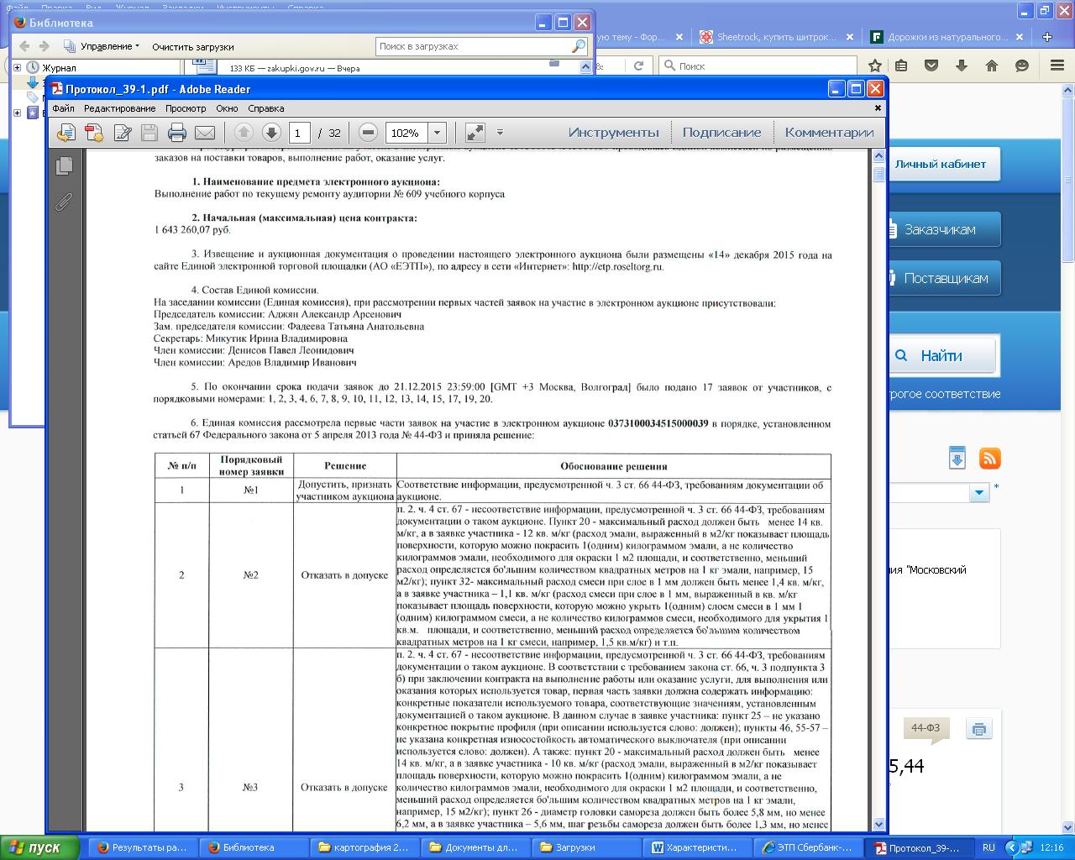Click the print icon in Adobe Reader toolbar
Viewport: 1075px width, 860px height.
[x=176, y=133]
